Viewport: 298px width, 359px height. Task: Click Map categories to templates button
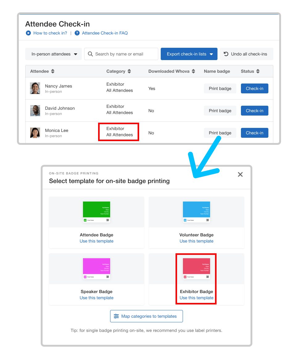[x=147, y=316]
